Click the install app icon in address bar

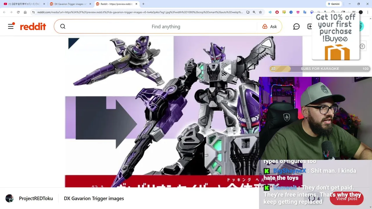point(248,12)
